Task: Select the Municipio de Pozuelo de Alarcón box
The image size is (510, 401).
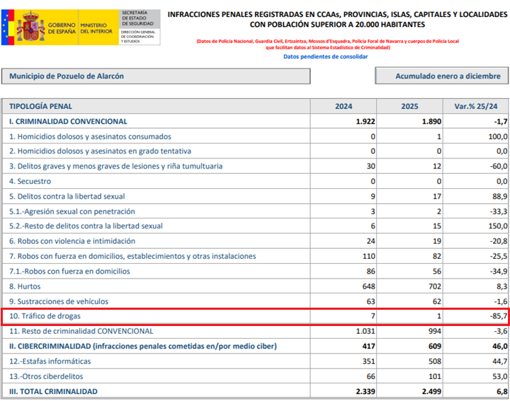Action: (x=156, y=76)
